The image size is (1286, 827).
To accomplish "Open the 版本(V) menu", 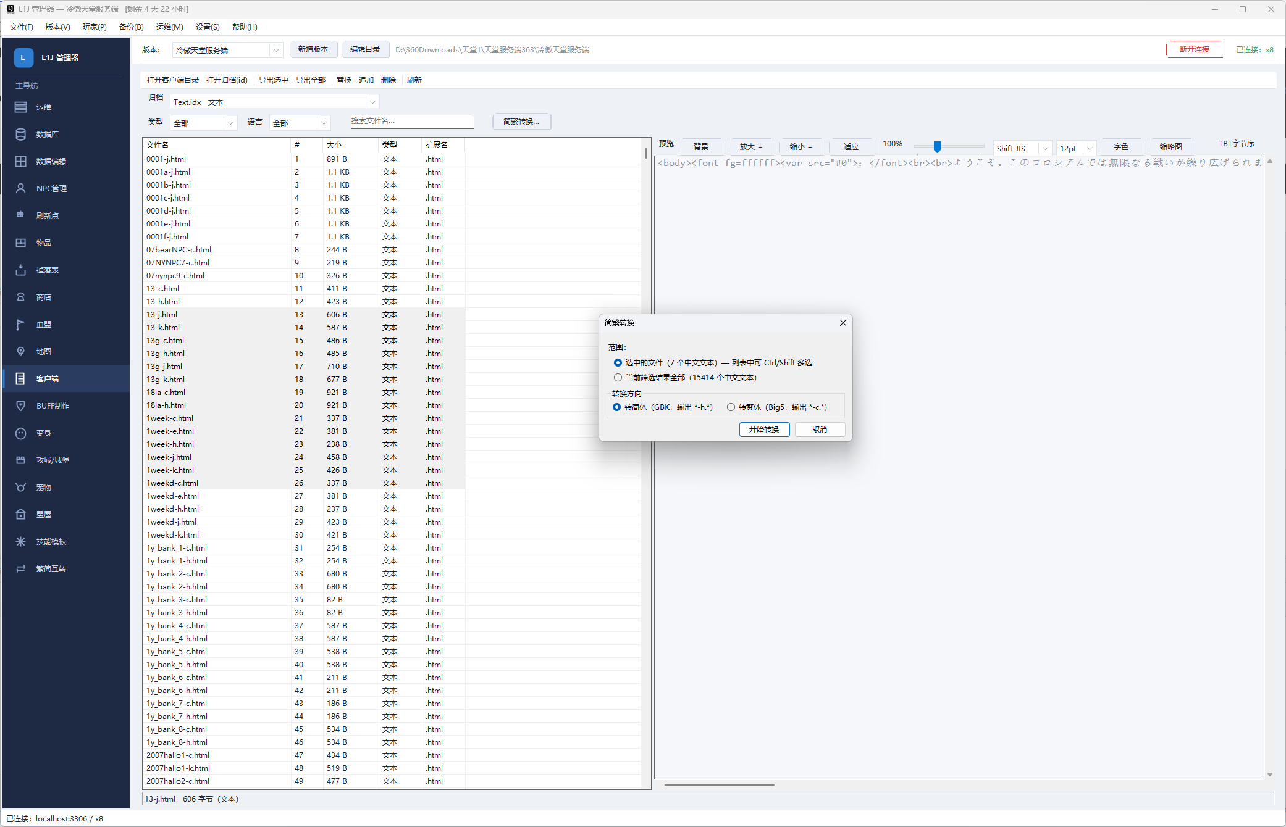I will tap(58, 27).
